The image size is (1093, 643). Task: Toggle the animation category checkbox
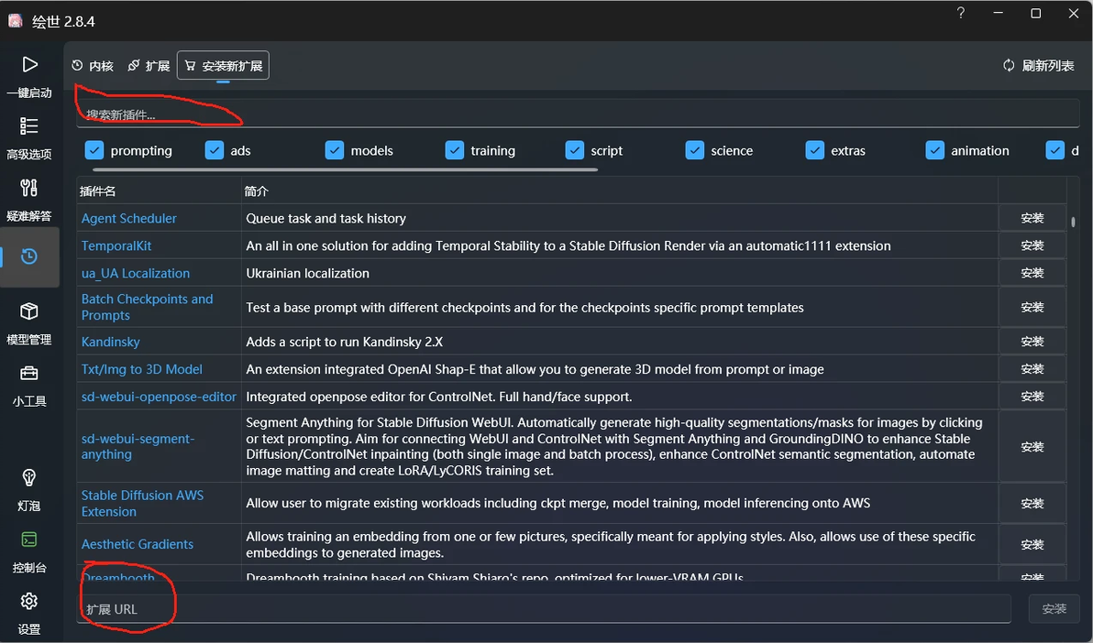tap(934, 150)
